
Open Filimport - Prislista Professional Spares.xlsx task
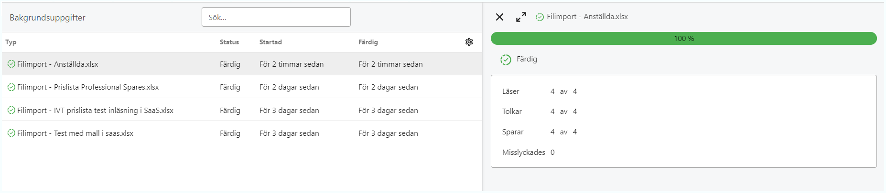[x=242, y=87]
